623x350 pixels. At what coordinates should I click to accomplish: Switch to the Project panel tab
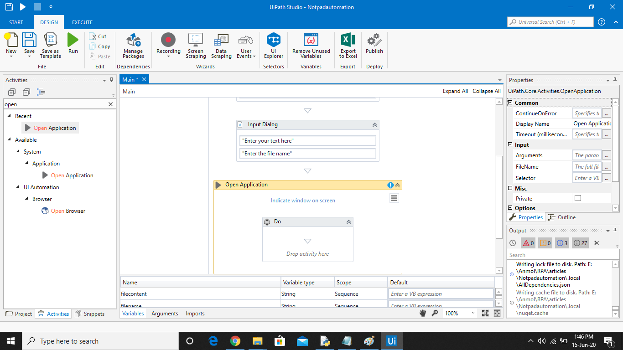click(x=19, y=314)
